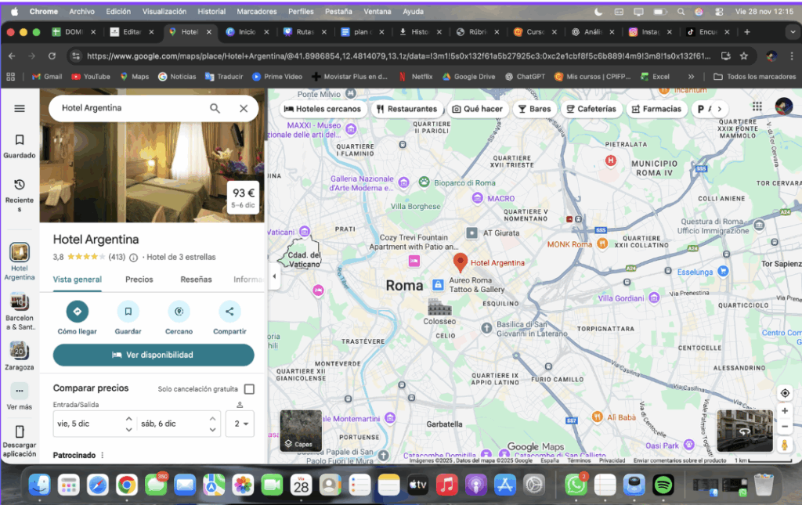Open the Google apps grid icon

(757, 107)
